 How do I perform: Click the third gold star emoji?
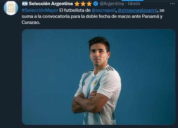coord(89,4)
